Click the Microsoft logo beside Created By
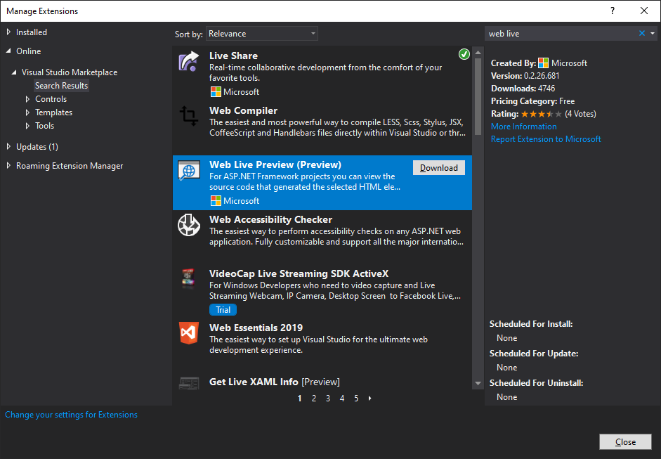The height and width of the screenshot is (459, 661). coord(544,63)
